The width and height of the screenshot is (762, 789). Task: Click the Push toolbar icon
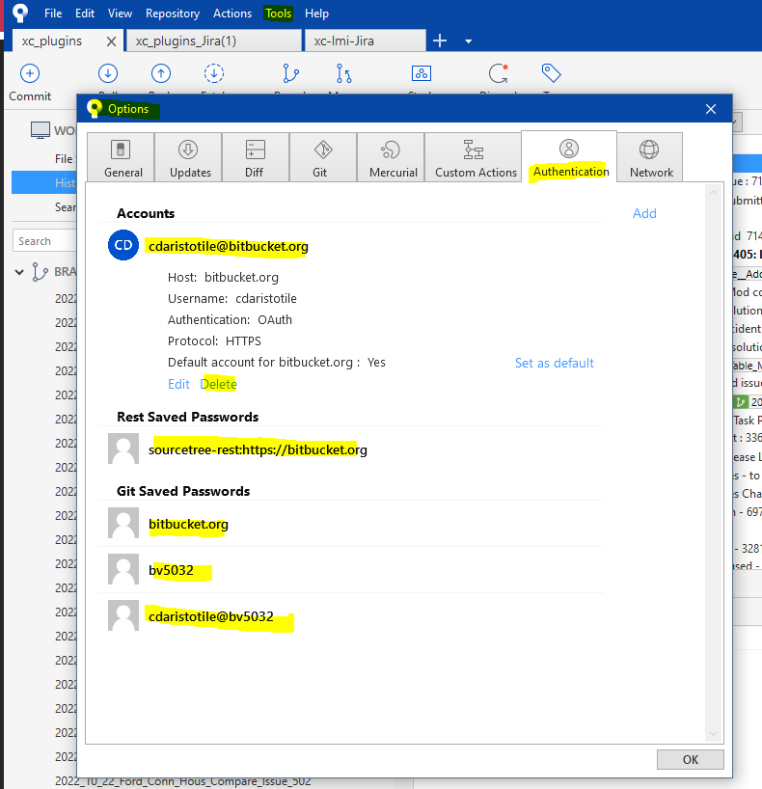pos(161,73)
